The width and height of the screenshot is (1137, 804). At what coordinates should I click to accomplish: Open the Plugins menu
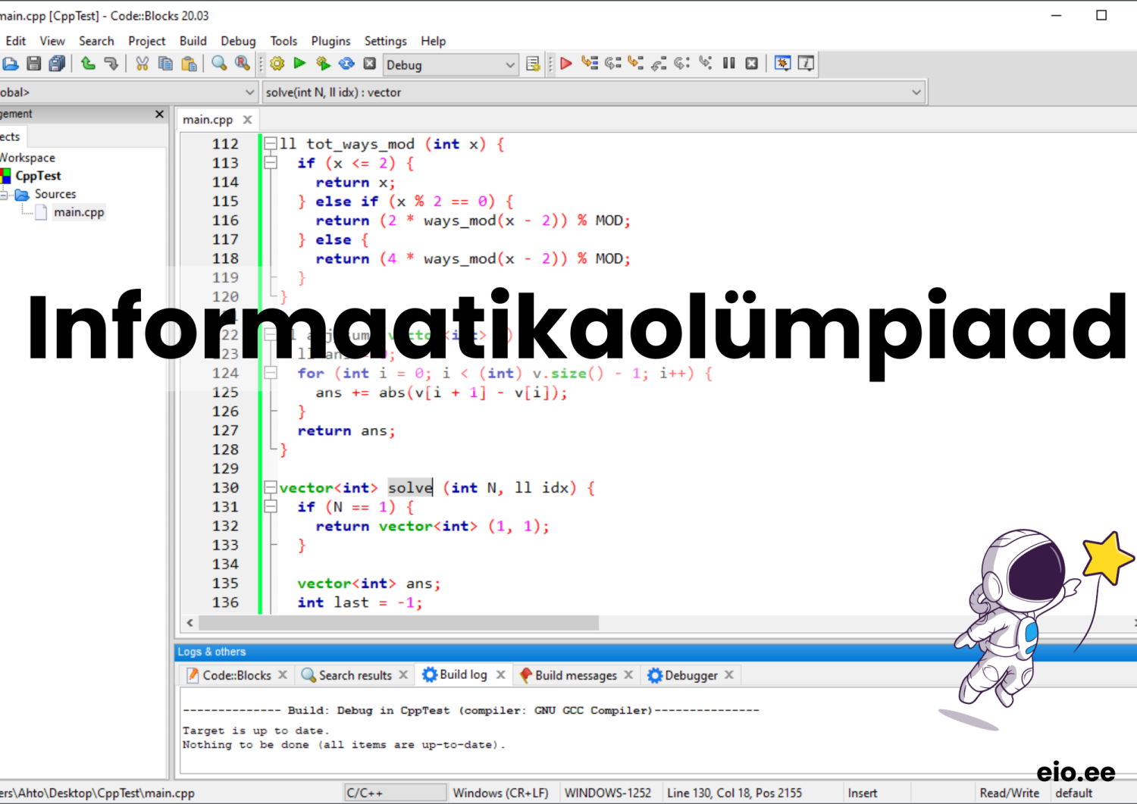(330, 41)
